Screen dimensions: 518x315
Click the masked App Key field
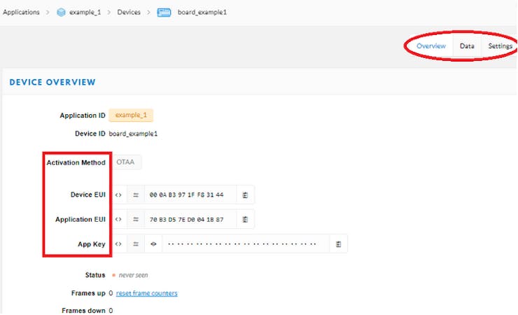tap(246, 244)
